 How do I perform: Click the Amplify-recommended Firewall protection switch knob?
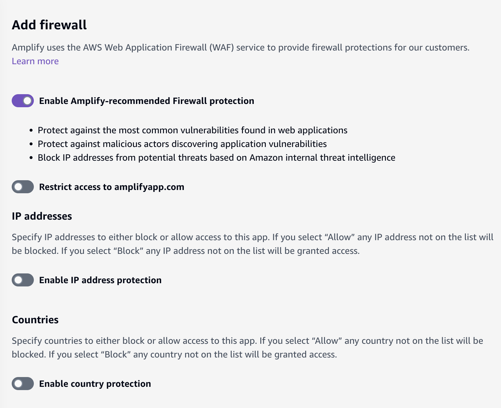pos(27,101)
